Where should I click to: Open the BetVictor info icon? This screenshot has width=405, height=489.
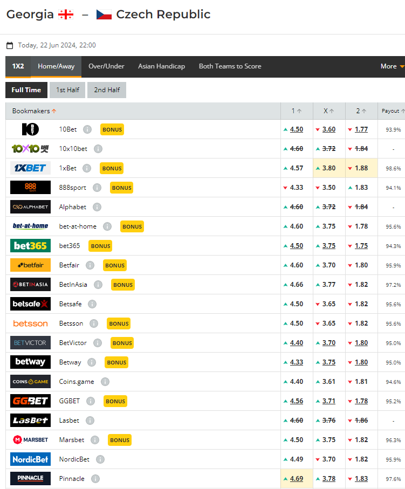coord(98,343)
